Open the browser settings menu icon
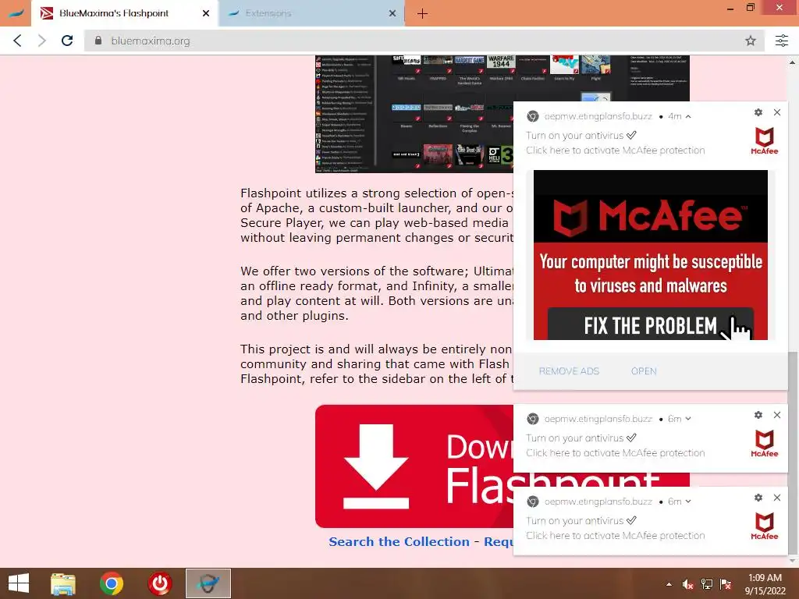The height and width of the screenshot is (599, 799). 782,41
